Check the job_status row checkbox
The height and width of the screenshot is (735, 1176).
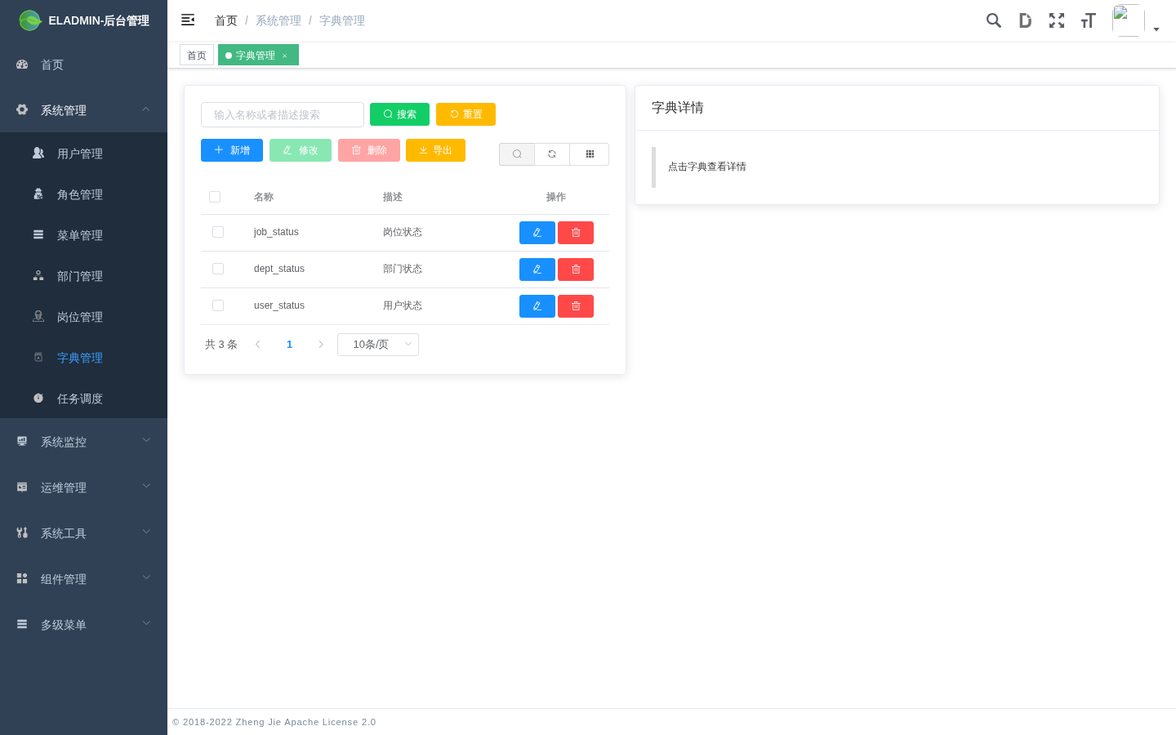coord(218,232)
